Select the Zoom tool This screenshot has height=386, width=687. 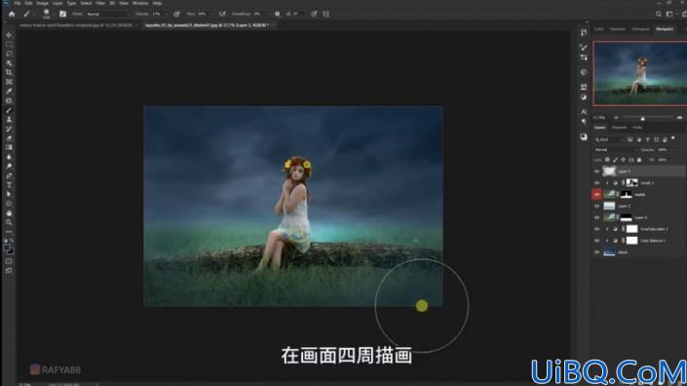(9, 222)
